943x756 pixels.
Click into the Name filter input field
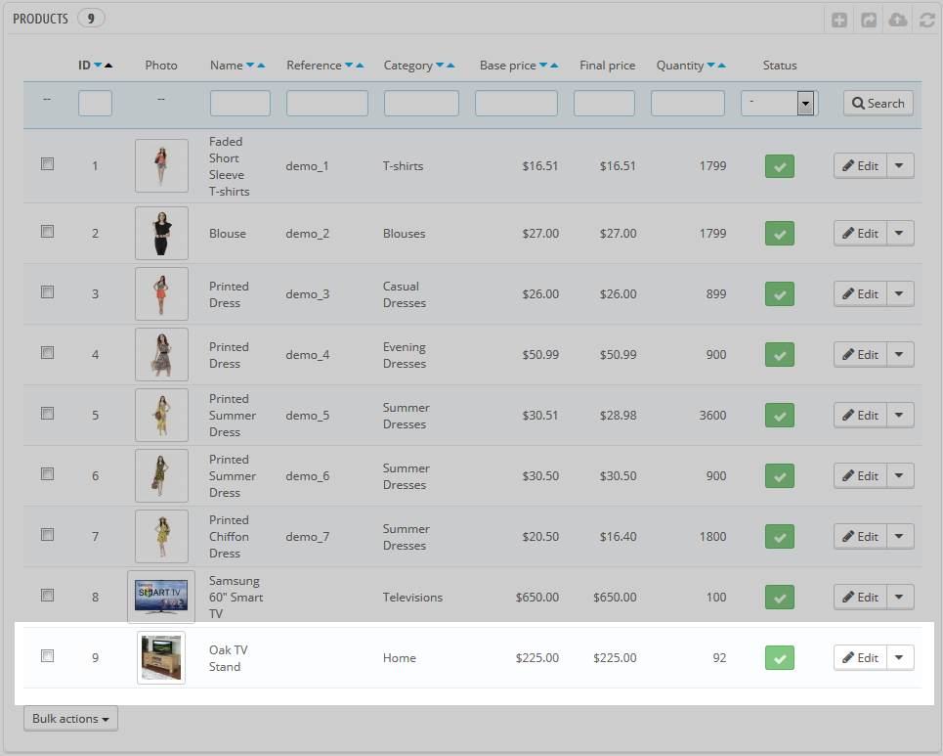(239, 104)
